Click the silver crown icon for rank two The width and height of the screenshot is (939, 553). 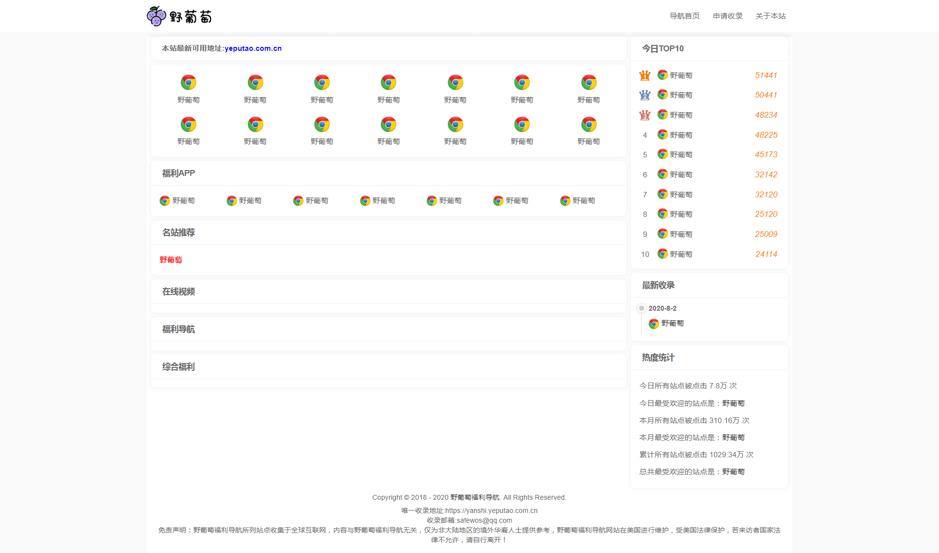click(x=645, y=95)
